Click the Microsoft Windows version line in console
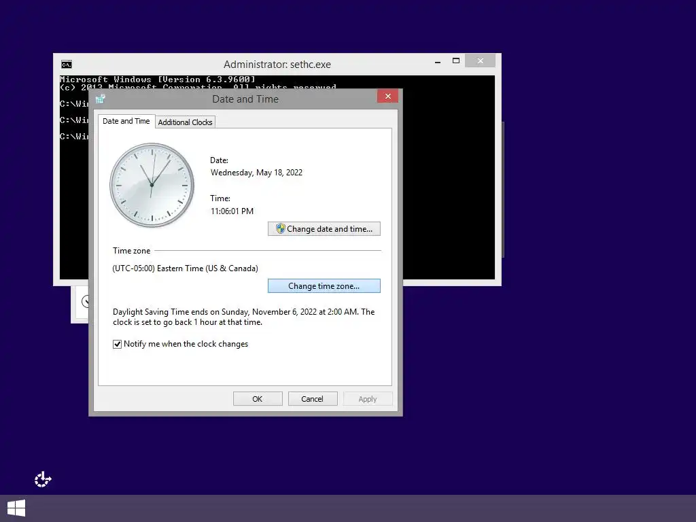Screen dimensions: 696x522 click(x=158, y=80)
